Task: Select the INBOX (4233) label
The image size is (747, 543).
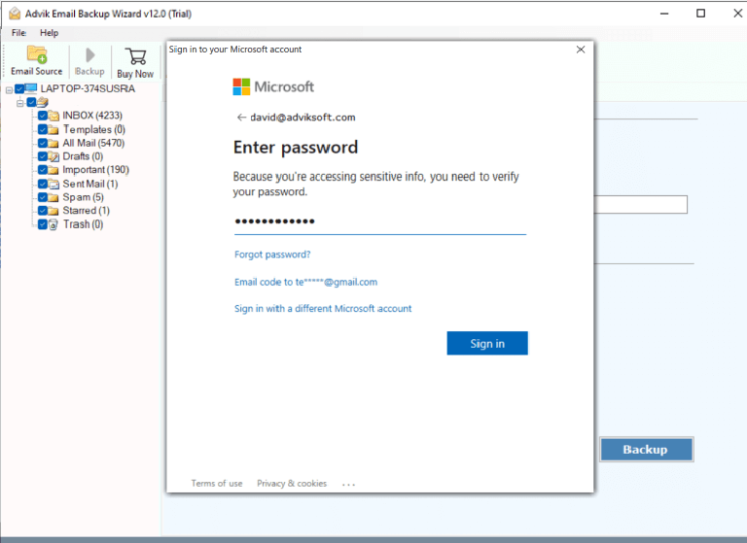Action: coord(92,116)
